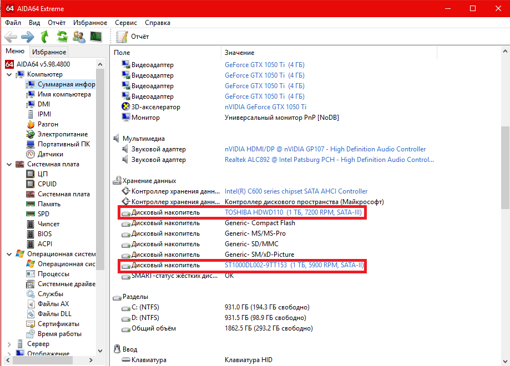Click the green Refresh icon in toolbar
Viewport: 510px width, 366px height.
[x=62, y=37]
